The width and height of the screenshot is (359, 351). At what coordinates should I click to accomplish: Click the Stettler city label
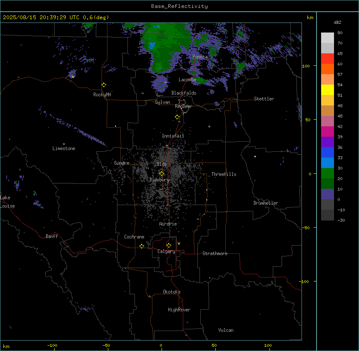pos(264,99)
